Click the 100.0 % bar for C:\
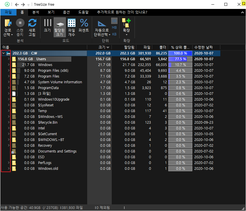The width and height of the screenshot is (246, 211). pyautogui.click(x=180, y=53)
